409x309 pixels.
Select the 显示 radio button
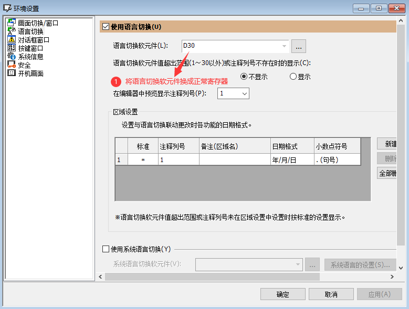tap(293, 77)
